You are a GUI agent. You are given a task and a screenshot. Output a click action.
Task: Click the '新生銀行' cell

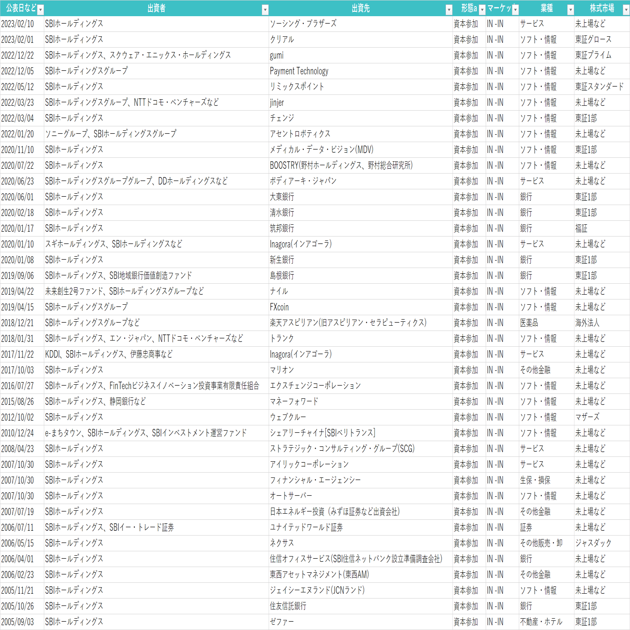click(x=361, y=260)
